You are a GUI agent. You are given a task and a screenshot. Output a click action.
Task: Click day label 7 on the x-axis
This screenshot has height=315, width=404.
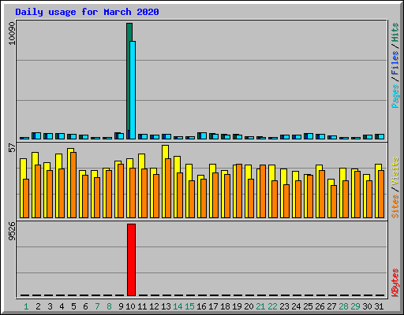97,306
